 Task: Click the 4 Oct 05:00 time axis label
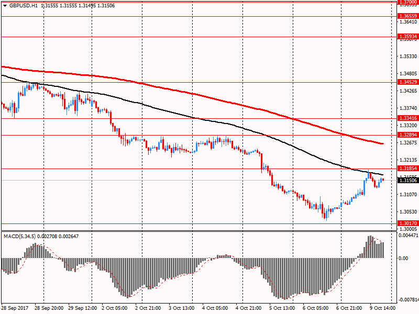[x=215, y=308]
